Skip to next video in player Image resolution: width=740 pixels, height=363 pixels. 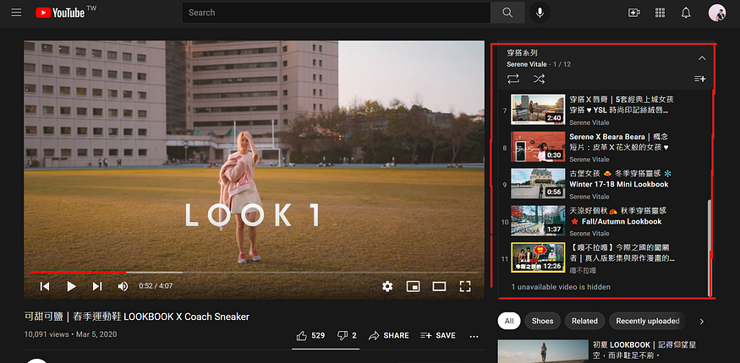click(x=97, y=286)
